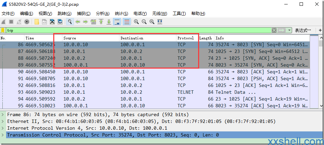Sort by the Info column header
The image size is (324, 145).
pyautogui.click(x=262, y=38)
